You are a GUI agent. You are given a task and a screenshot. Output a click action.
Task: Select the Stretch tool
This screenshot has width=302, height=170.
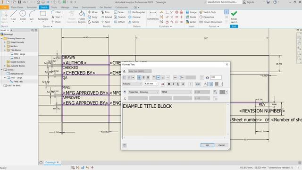(x=119, y=17)
